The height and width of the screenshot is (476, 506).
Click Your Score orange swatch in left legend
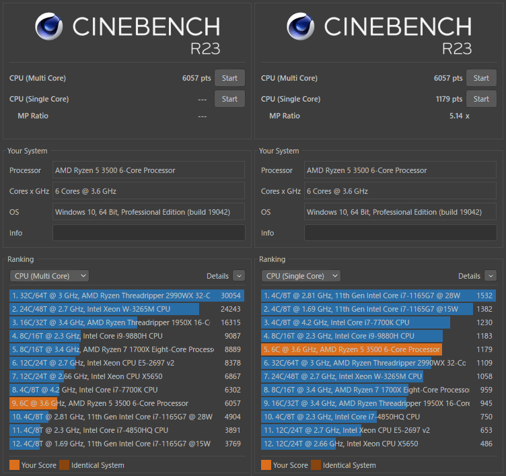[x=15, y=465]
